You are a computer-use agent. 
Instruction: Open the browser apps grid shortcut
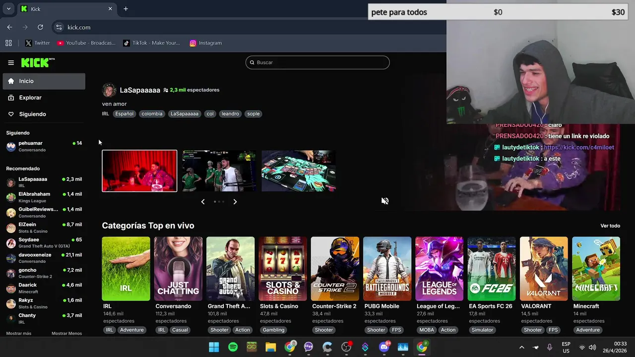8,43
